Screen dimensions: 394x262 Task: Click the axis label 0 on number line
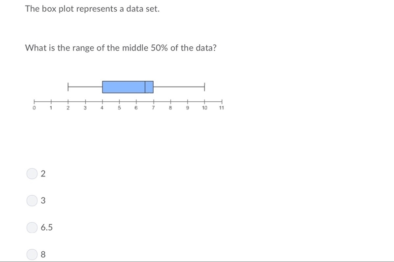point(34,108)
